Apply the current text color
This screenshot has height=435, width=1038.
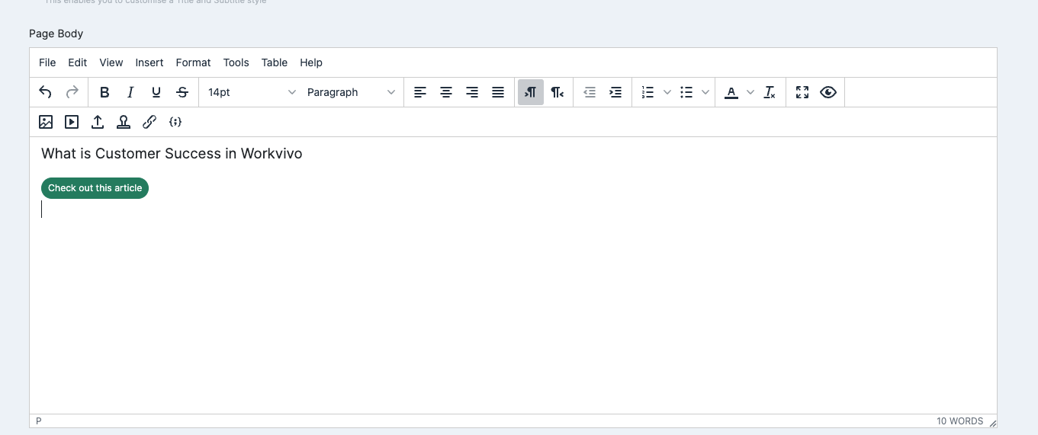pos(731,92)
